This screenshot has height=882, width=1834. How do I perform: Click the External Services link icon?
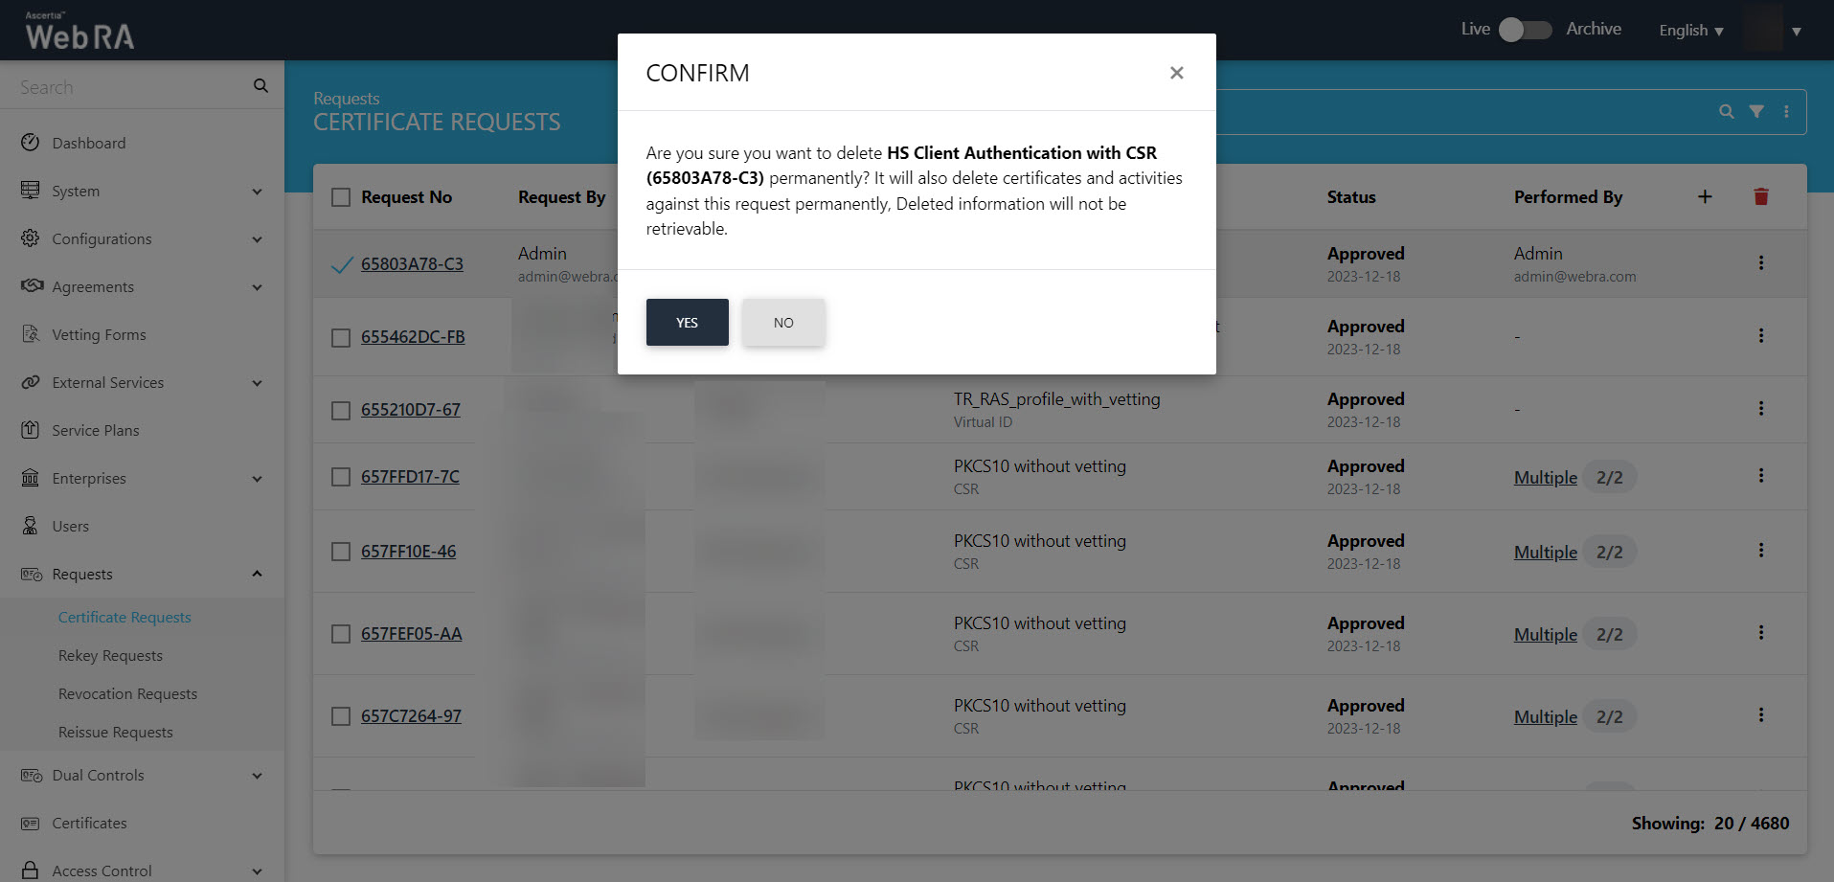(x=31, y=382)
